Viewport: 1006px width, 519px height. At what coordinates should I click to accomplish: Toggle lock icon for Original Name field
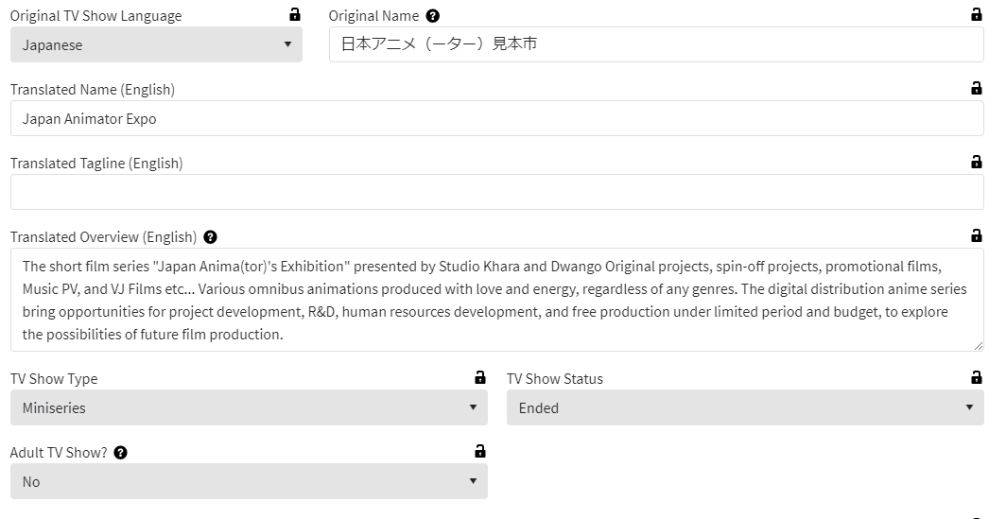(x=977, y=15)
